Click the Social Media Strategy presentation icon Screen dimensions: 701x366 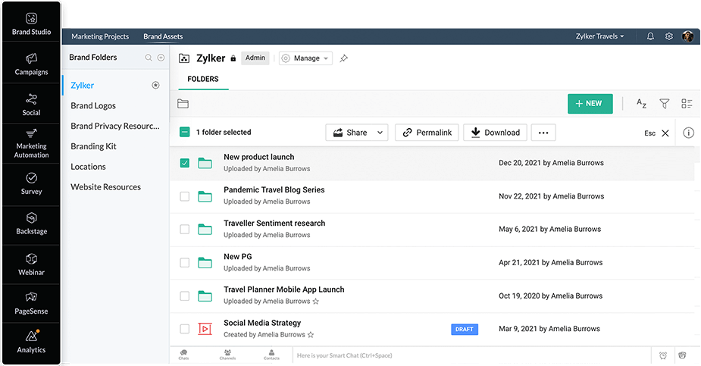[205, 329]
